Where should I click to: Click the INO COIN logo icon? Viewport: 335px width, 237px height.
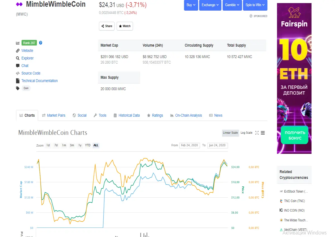pyautogui.click(x=281, y=210)
